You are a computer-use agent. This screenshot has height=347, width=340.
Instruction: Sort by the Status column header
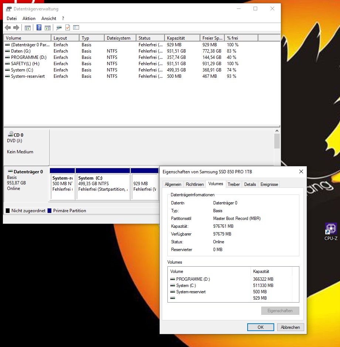pyautogui.click(x=150, y=38)
